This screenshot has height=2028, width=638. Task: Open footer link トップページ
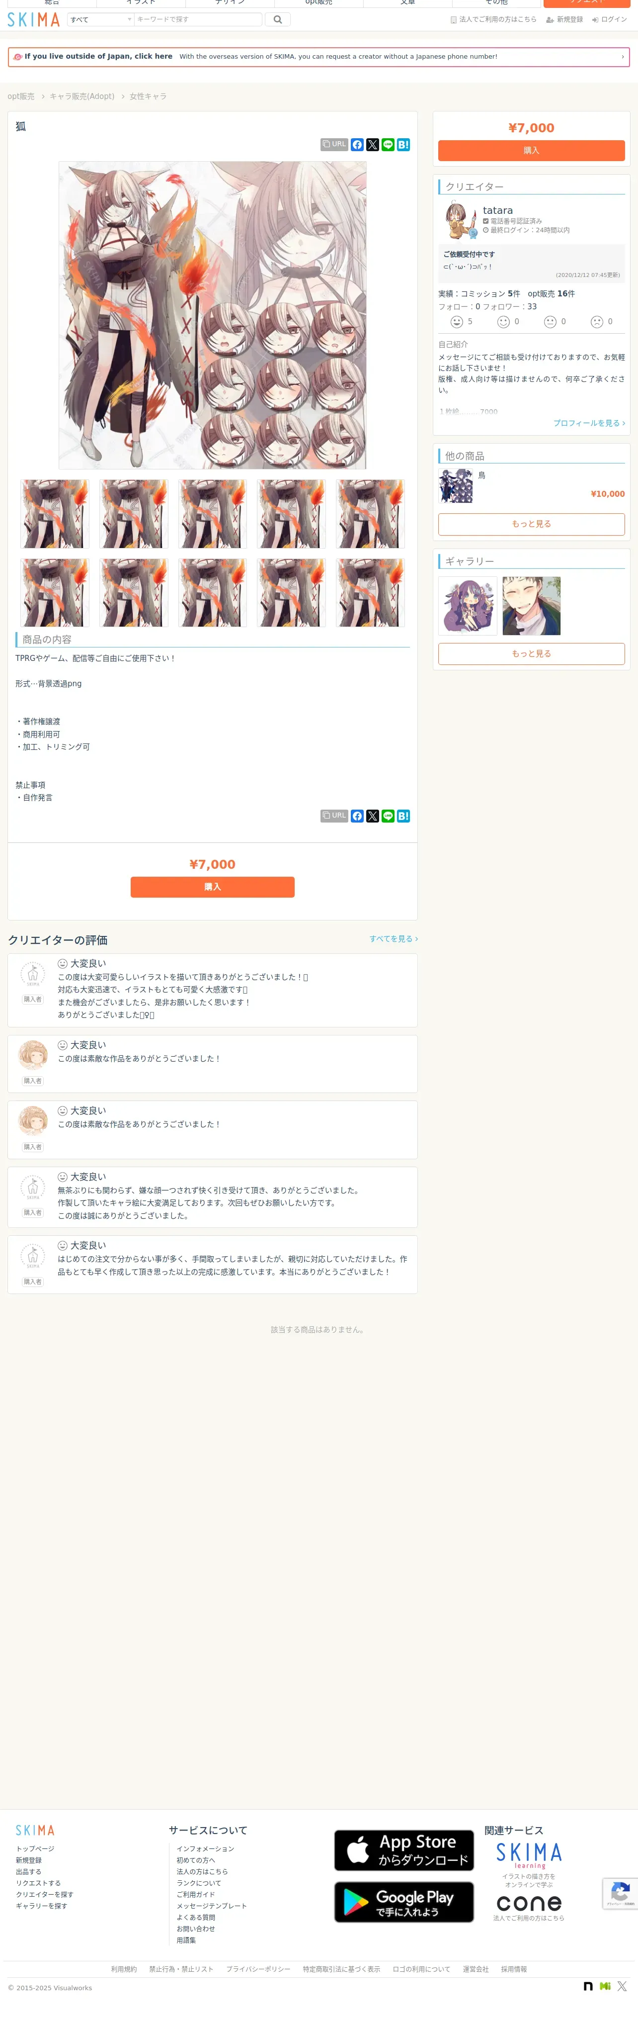[x=35, y=1848]
